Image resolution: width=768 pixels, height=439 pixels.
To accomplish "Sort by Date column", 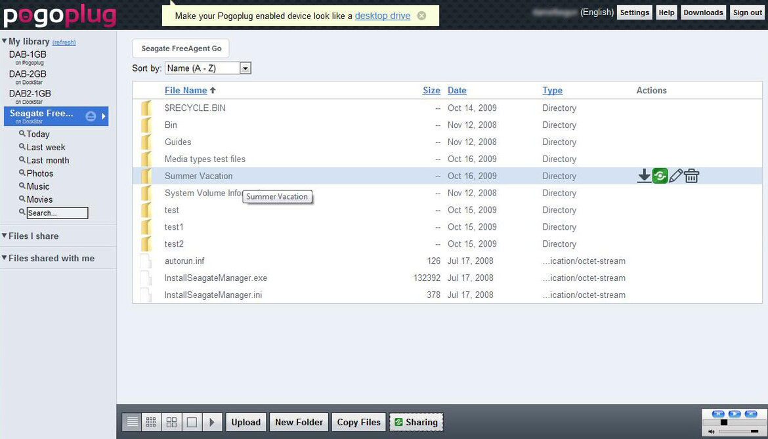I will point(457,90).
